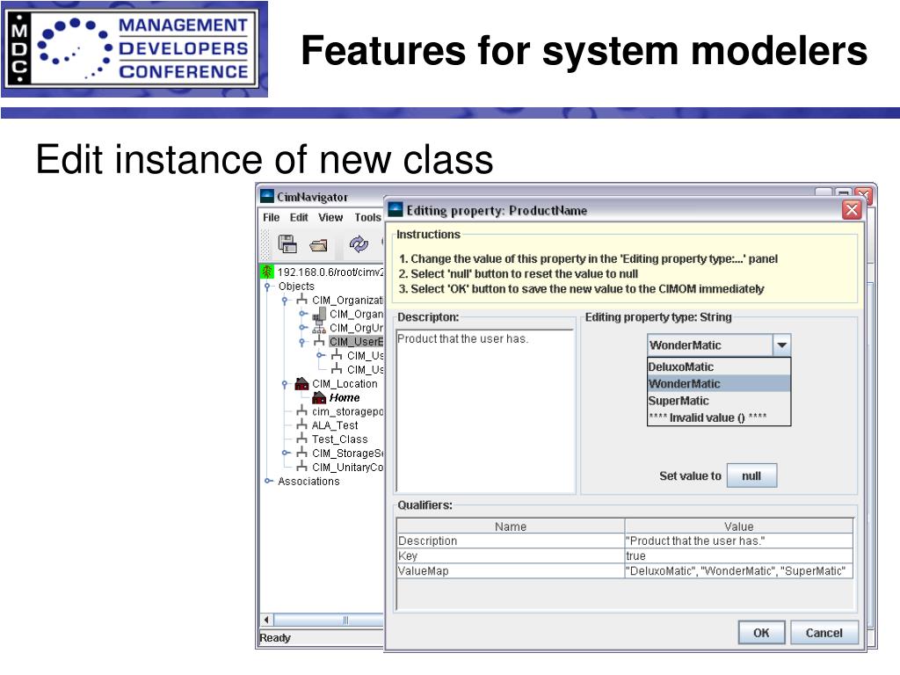This screenshot has height=675, width=900.
Task: Choose the Invalid value () list option
Action: point(719,417)
